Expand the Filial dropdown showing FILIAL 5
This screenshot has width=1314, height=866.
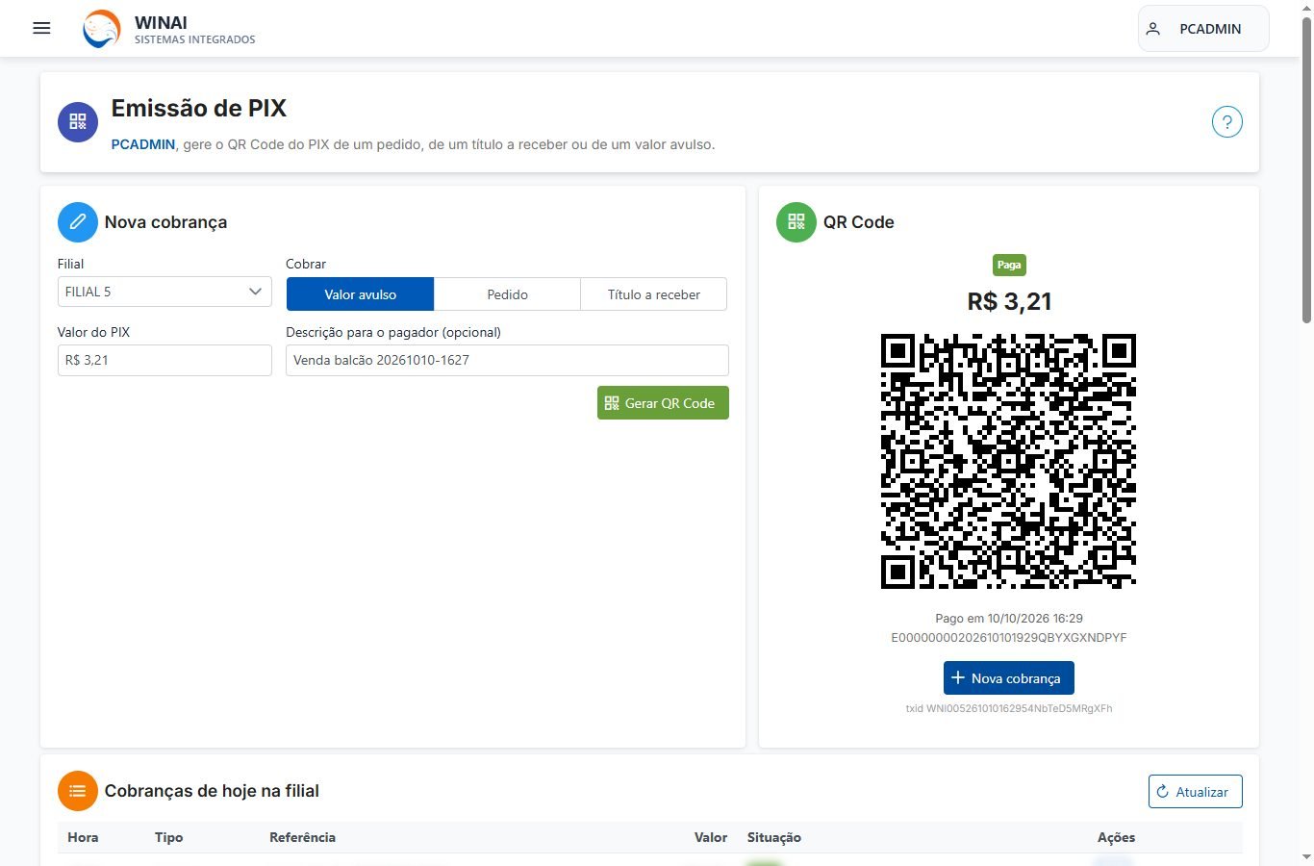pyautogui.click(x=164, y=292)
